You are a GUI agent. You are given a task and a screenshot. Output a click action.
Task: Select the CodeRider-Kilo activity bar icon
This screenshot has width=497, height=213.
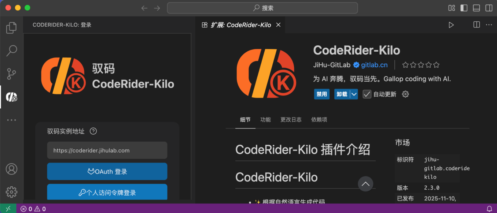click(x=11, y=97)
